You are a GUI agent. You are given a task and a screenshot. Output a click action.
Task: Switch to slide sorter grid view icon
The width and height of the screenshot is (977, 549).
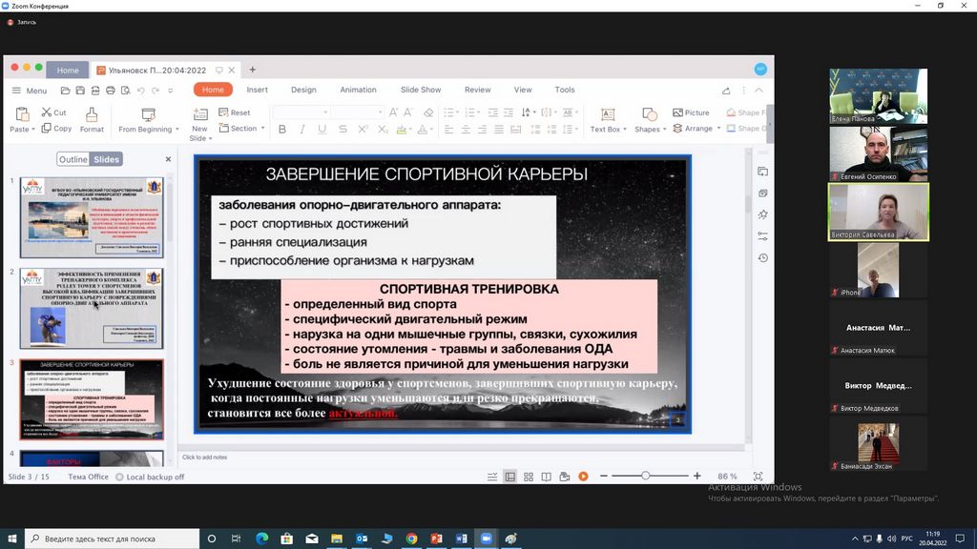pos(528,477)
